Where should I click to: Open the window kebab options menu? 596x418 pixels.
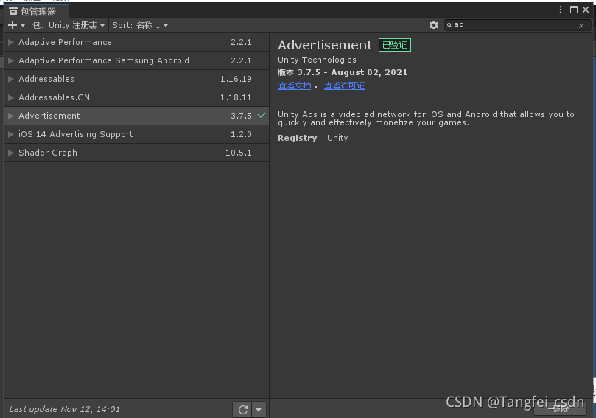(561, 10)
